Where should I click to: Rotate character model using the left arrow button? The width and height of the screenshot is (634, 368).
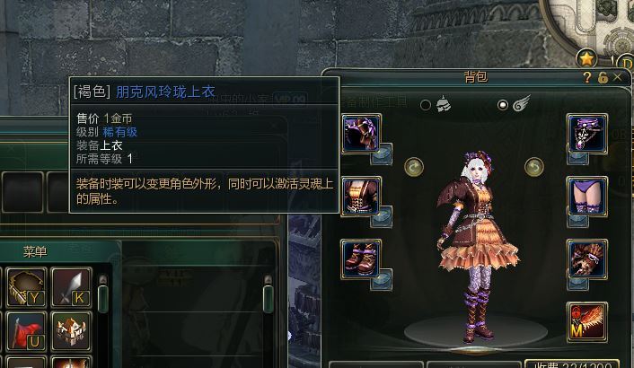coord(414,167)
